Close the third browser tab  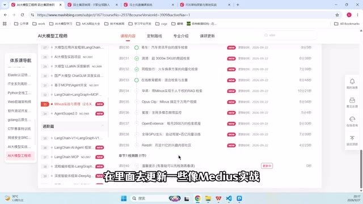click(172, 5)
